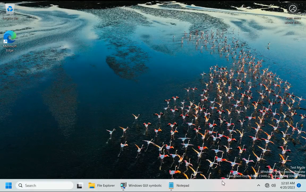Open Task View from the taskbar
Image resolution: width=306 pixels, height=192 pixels.
tap(80, 185)
